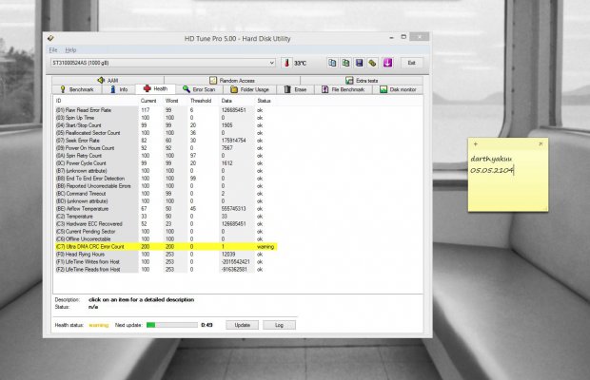
Task: Switch to the Erase tab
Action: (295, 89)
